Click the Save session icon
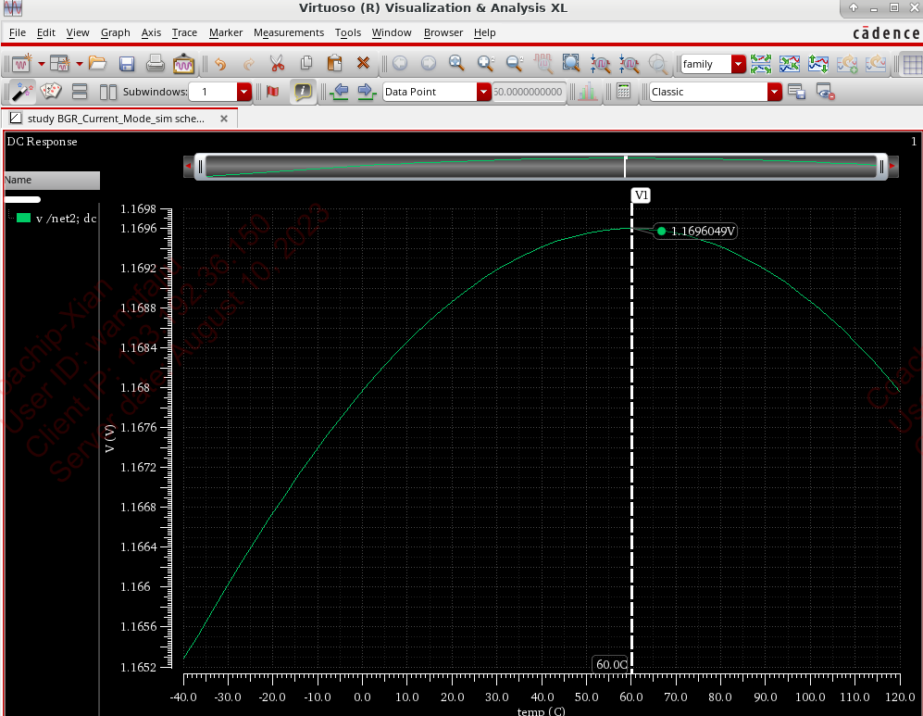 tap(128, 64)
